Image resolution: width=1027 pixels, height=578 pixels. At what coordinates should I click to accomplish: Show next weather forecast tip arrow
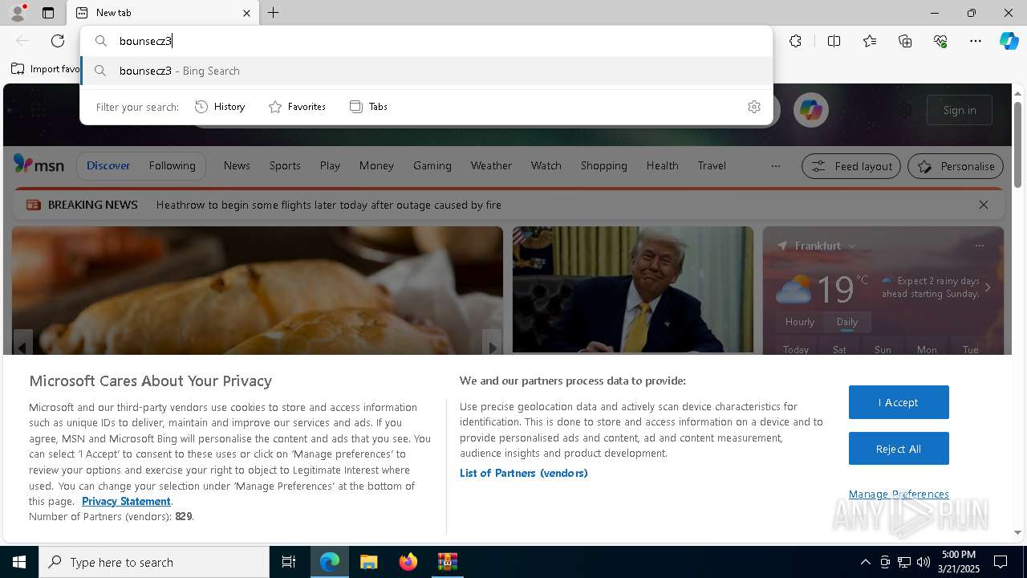(x=988, y=287)
